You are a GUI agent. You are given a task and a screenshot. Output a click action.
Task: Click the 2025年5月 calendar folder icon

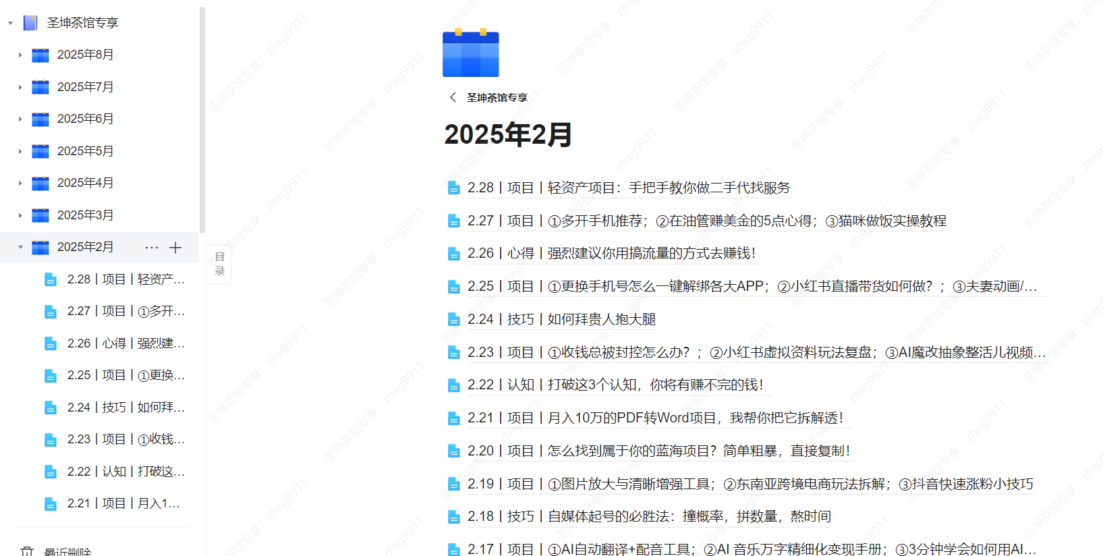pyautogui.click(x=40, y=151)
